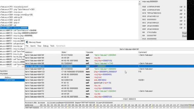194x109 pixels.
Task: Click the ZF flag value
Action: [x=185, y=18]
